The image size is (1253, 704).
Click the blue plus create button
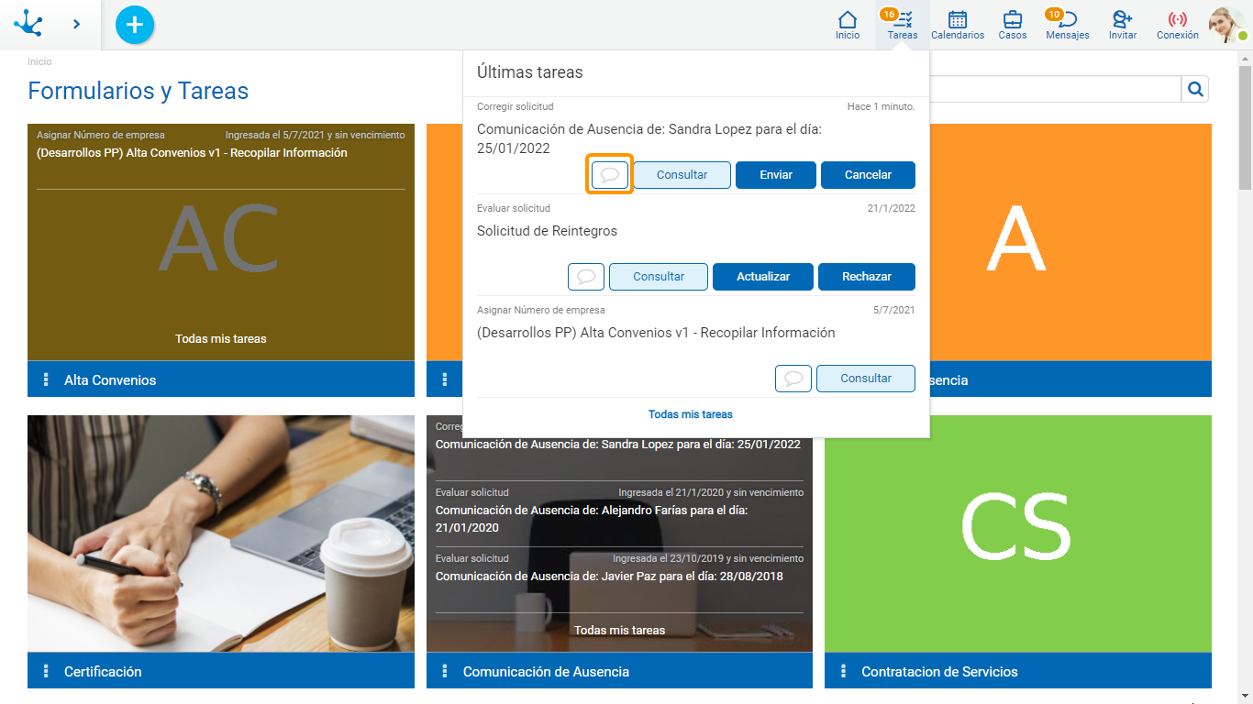pyautogui.click(x=135, y=25)
